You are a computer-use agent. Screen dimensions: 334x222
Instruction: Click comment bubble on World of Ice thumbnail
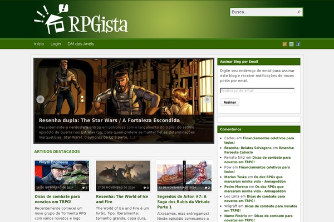tap(146, 188)
